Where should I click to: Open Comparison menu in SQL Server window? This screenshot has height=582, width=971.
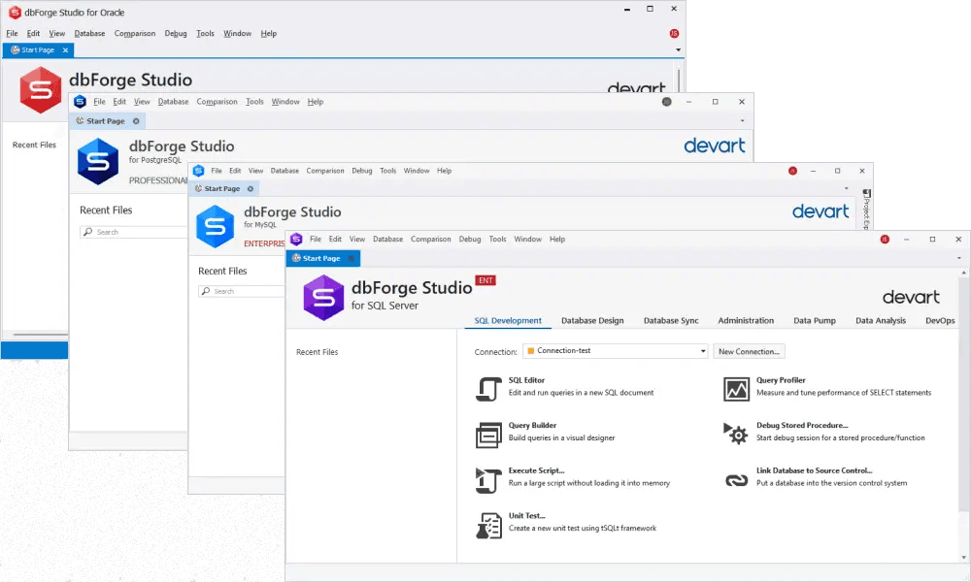[430, 240]
